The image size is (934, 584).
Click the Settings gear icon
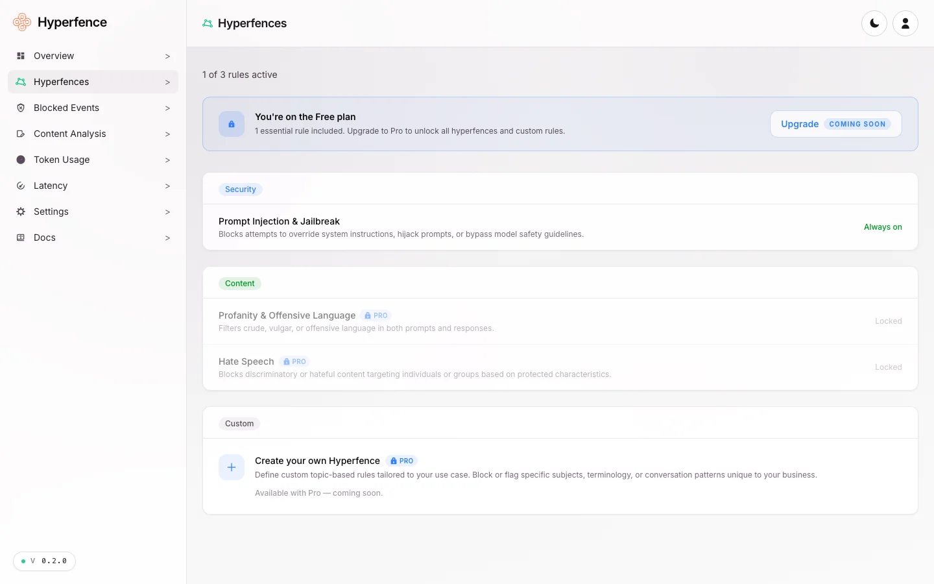(x=21, y=212)
